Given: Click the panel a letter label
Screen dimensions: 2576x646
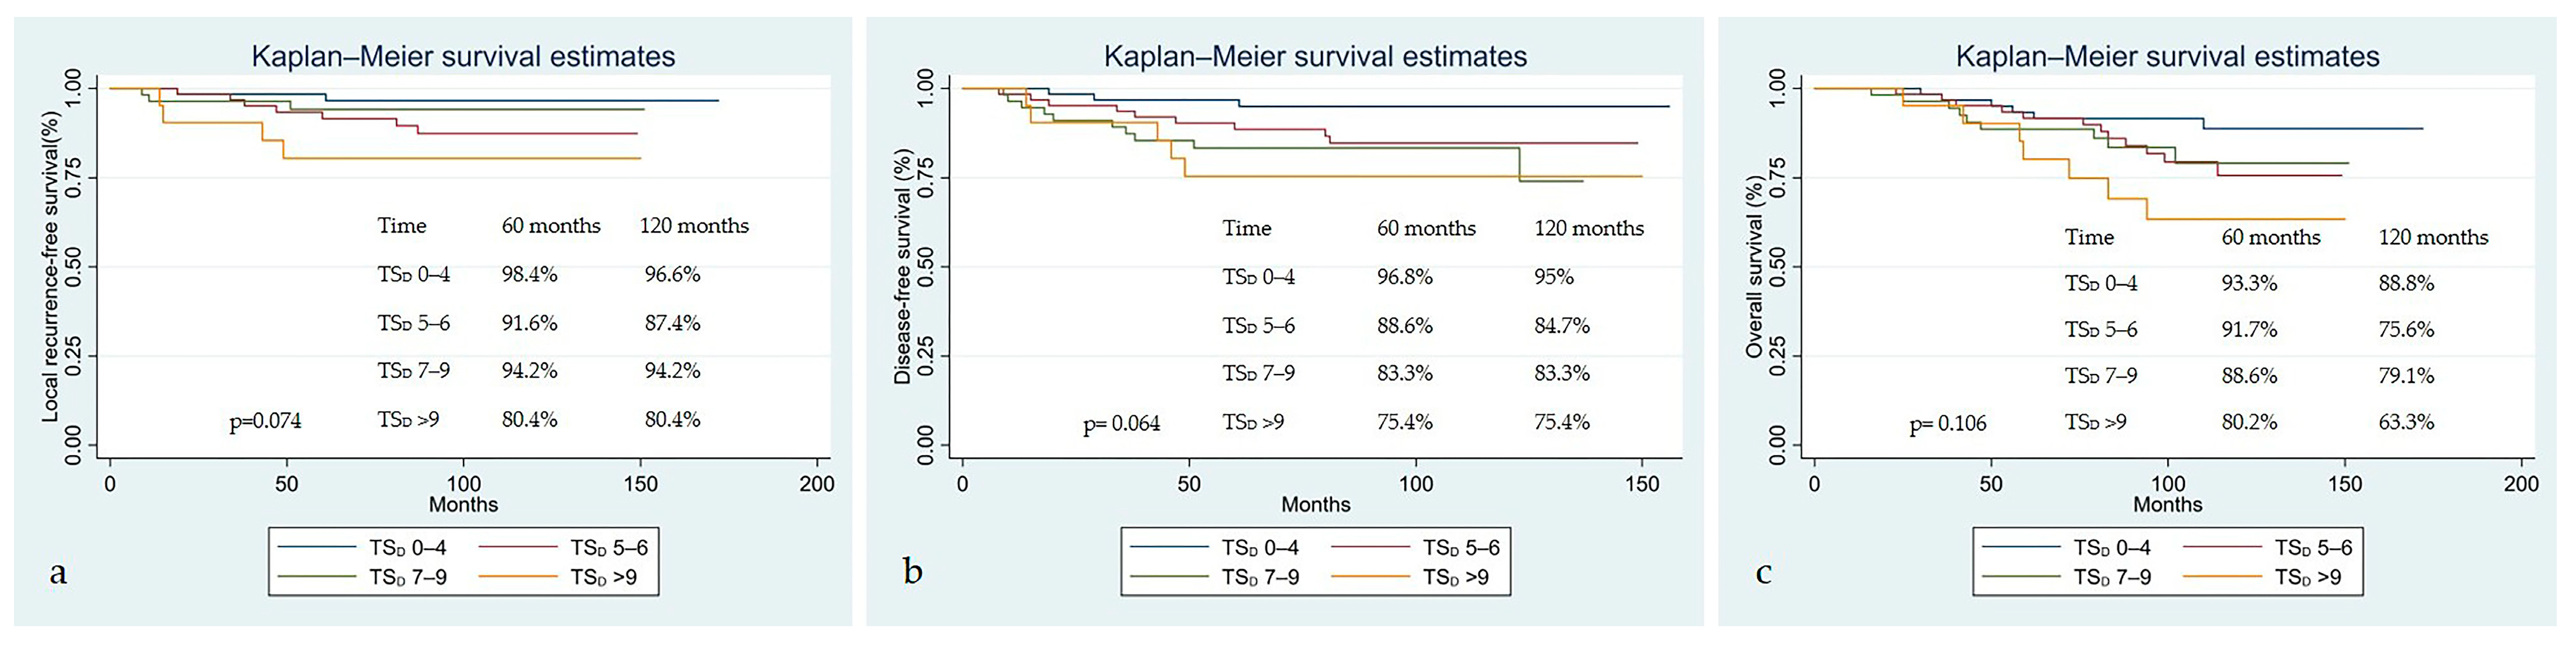Looking at the screenshot, I should [x=58, y=572].
